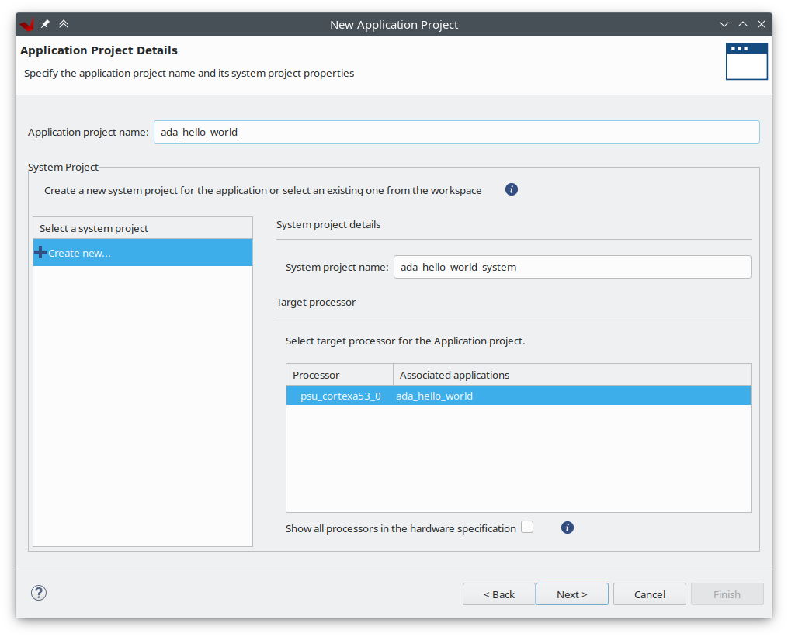
Task: Click the plus icon beside Create new
Action: click(x=40, y=253)
